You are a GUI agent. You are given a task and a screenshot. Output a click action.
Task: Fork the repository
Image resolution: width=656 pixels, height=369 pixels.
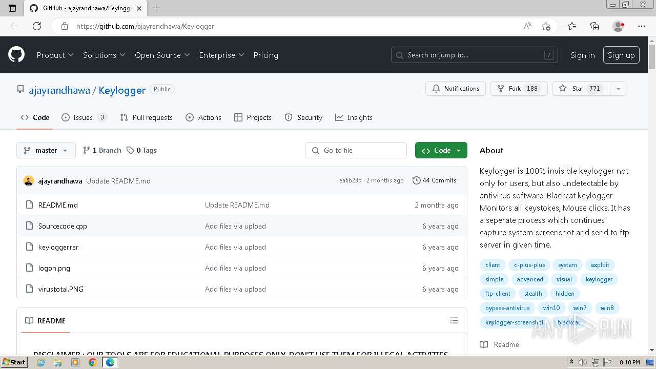pos(519,89)
